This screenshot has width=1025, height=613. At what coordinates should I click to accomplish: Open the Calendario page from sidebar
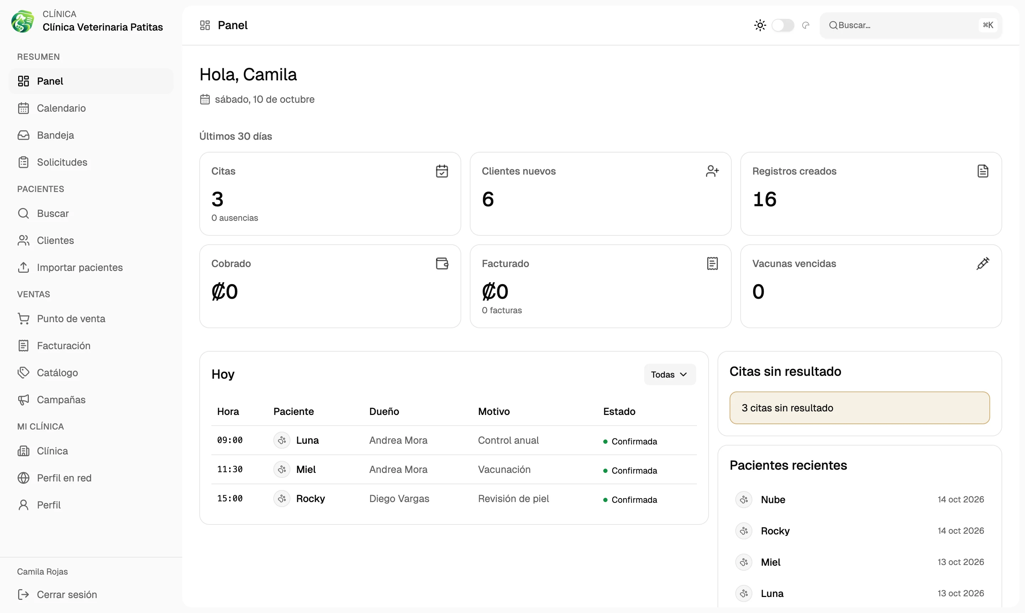point(91,108)
